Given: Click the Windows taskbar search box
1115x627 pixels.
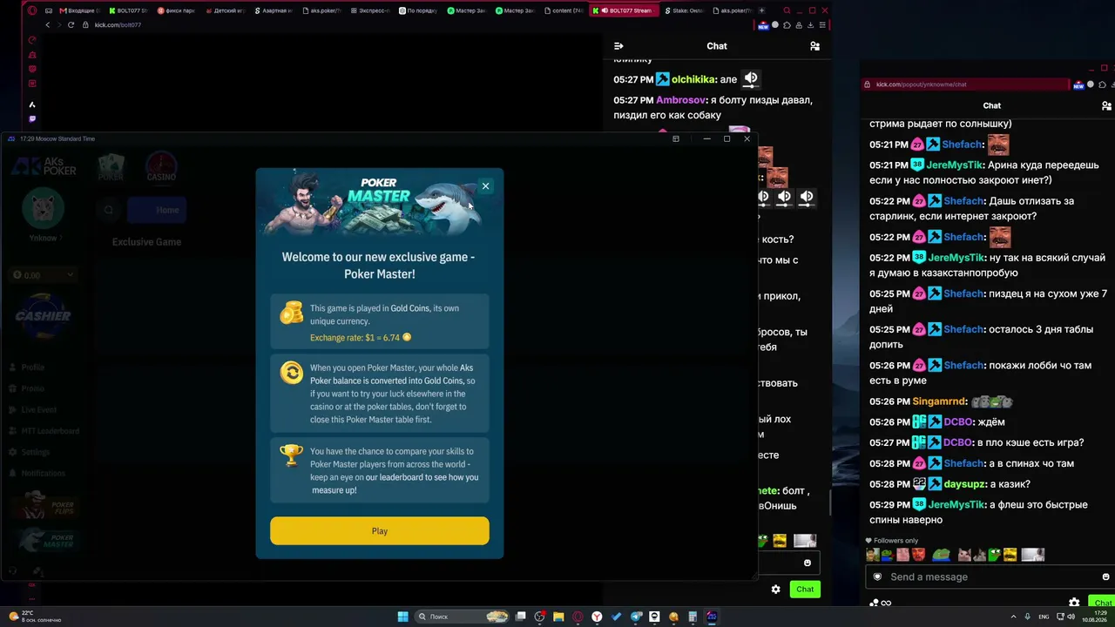Looking at the screenshot, I should pos(463,617).
